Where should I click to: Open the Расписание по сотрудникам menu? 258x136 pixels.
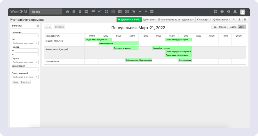pyautogui.click(x=176, y=20)
